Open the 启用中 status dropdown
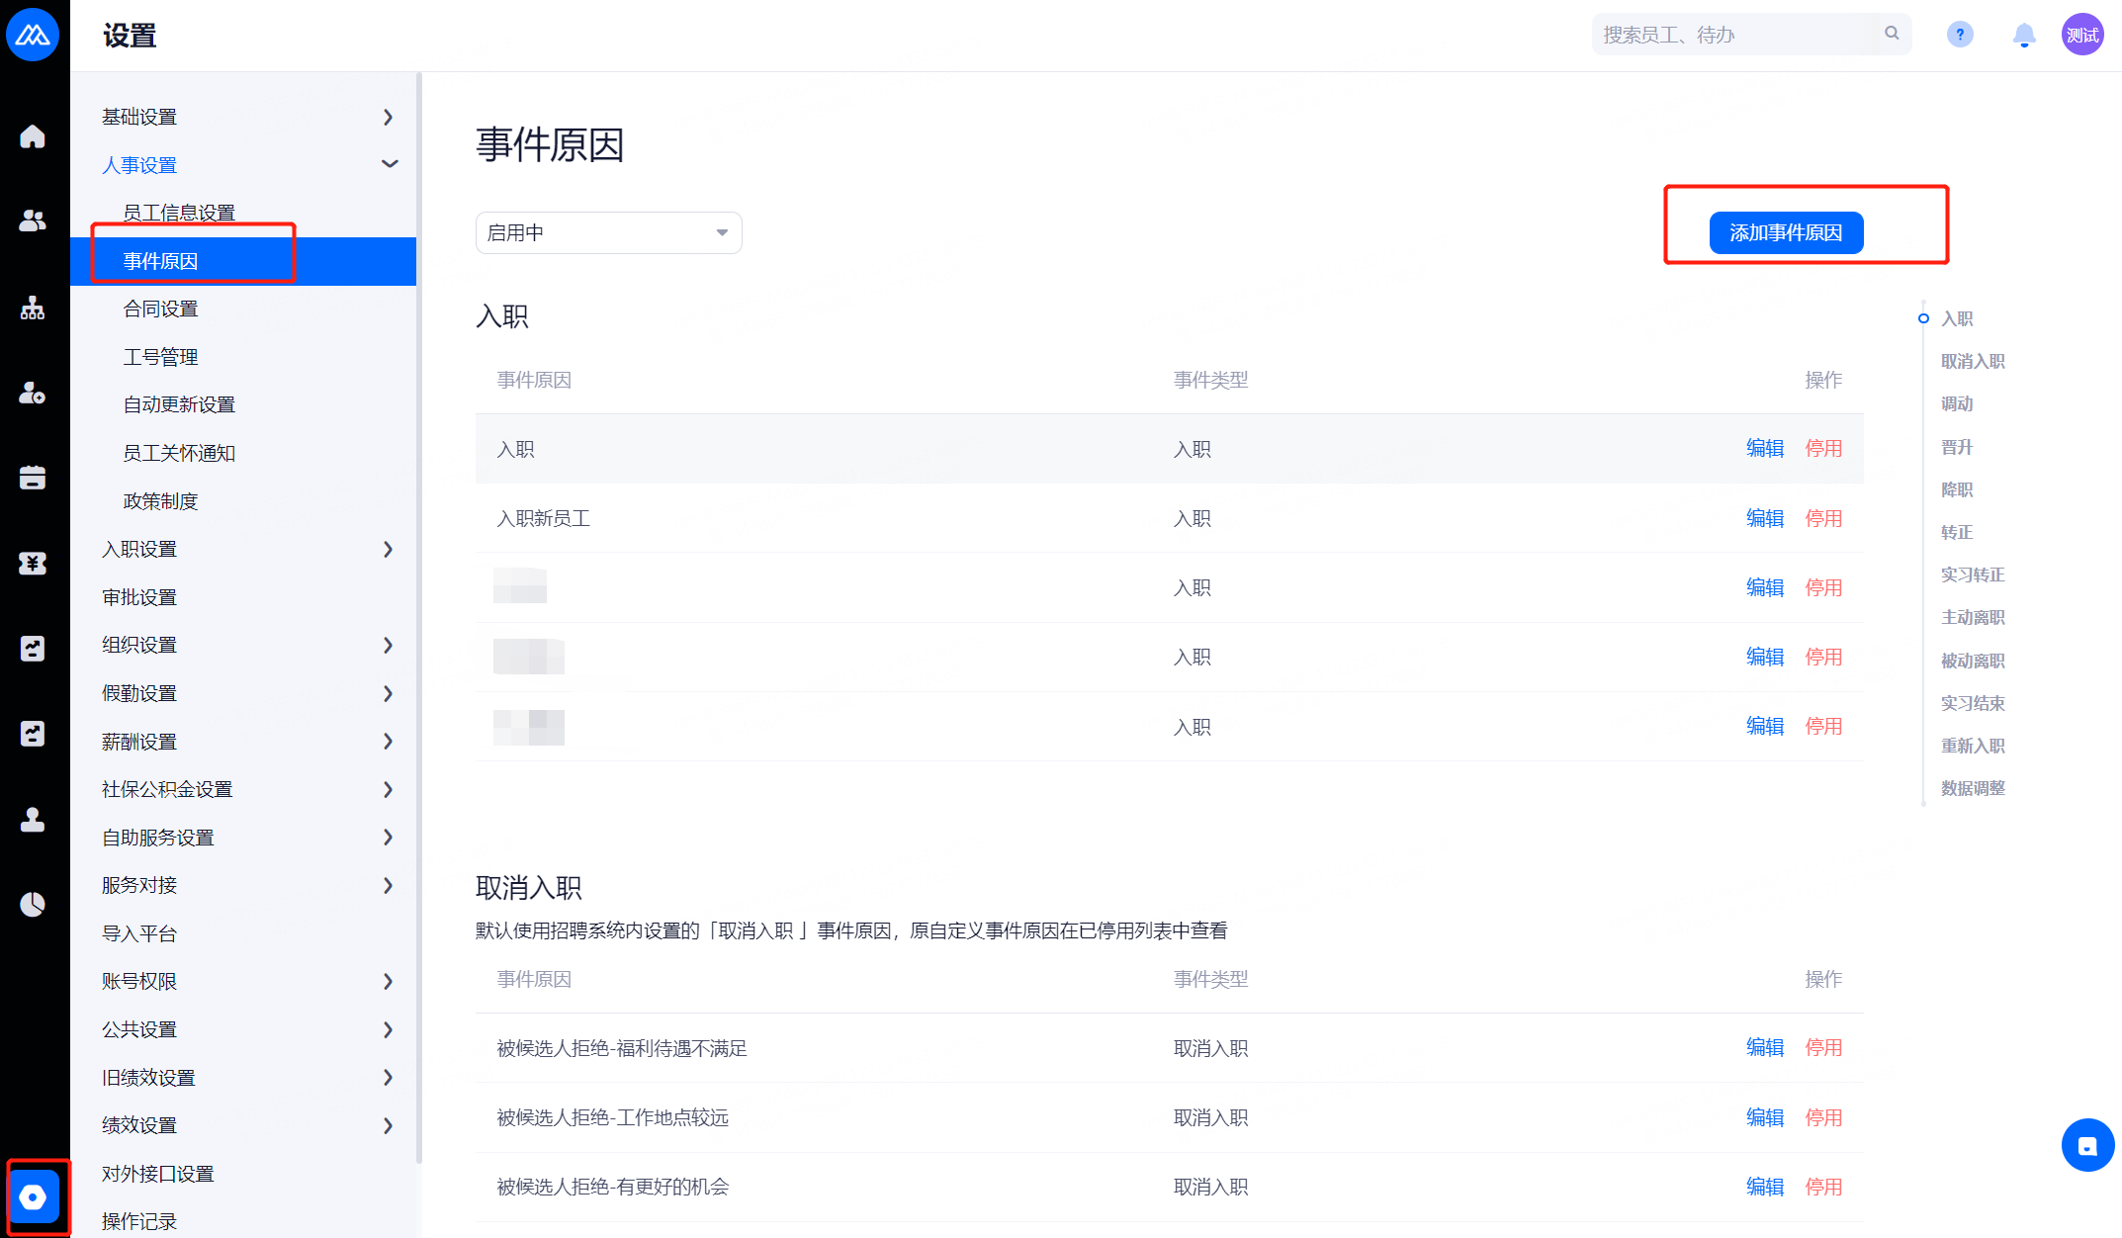 coord(608,232)
